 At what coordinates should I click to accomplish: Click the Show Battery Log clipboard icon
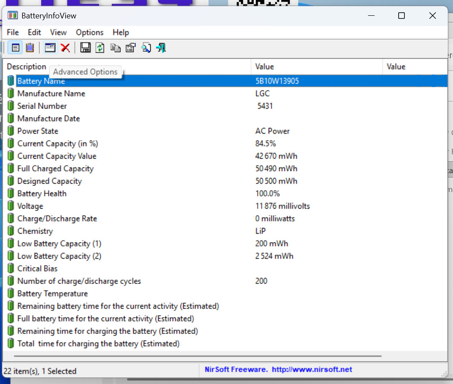coord(30,48)
